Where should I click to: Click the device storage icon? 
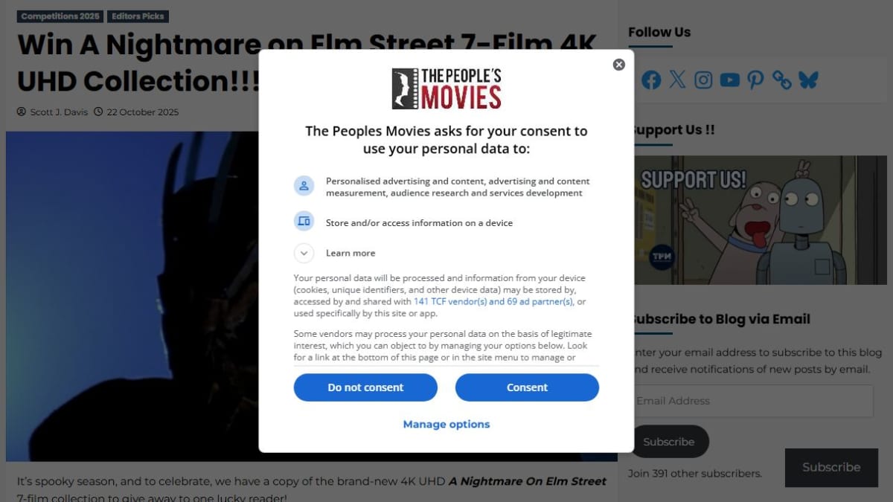304,222
